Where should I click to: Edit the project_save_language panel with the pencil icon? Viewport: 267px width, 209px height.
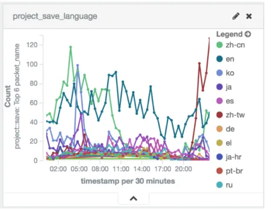236,16
